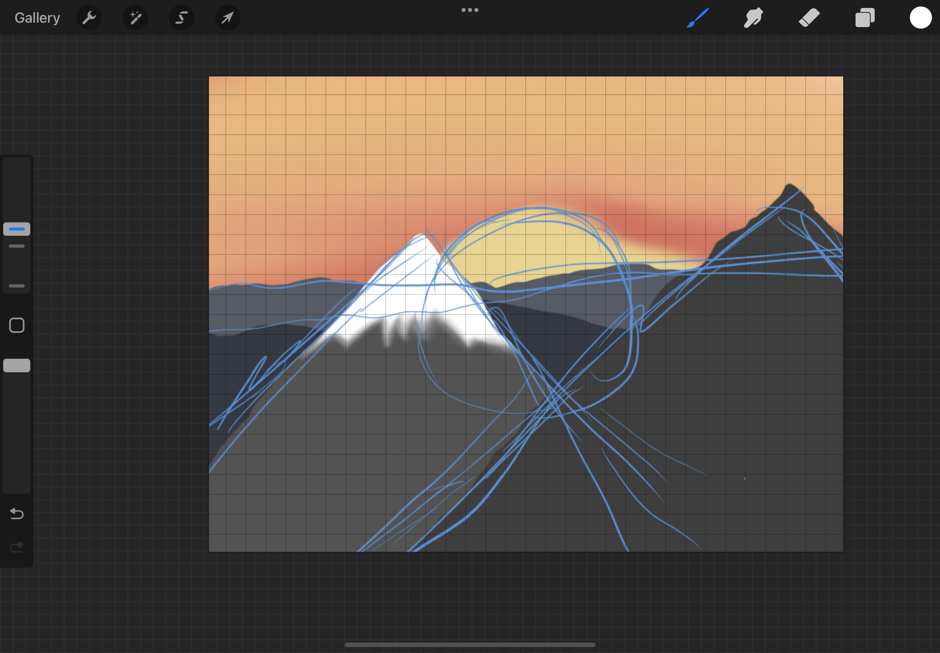Click the blue brush size slider handle
Image resolution: width=940 pixels, height=653 pixels.
pos(17,229)
